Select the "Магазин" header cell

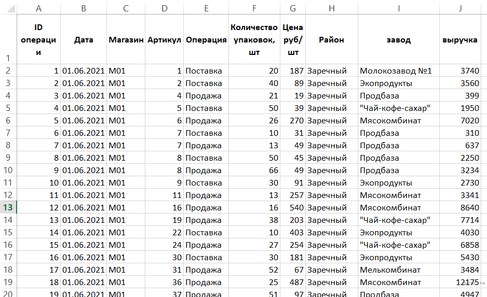pos(126,40)
